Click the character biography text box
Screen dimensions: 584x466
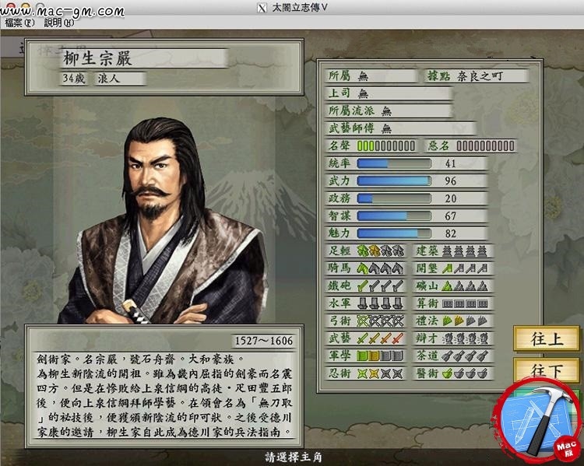tap(164, 387)
